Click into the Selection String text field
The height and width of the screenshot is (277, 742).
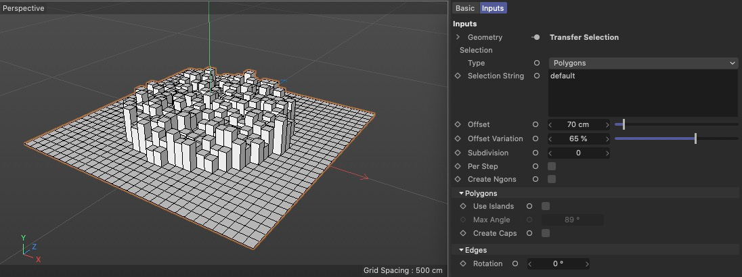click(x=642, y=93)
